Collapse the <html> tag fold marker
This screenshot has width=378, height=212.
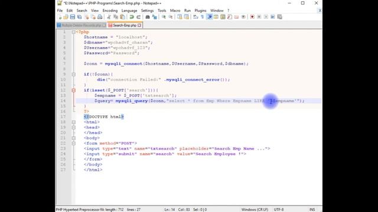pos(73,122)
